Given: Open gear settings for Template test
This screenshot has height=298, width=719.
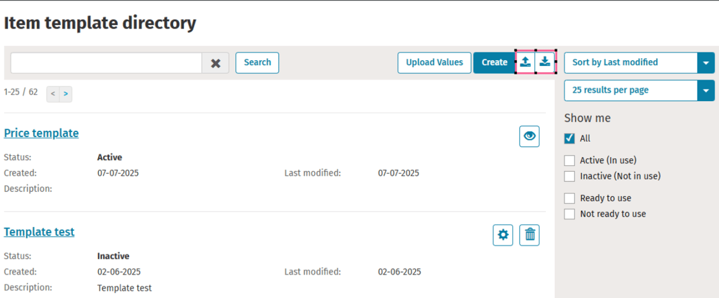Looking at the screenshot, I should 503,235.
